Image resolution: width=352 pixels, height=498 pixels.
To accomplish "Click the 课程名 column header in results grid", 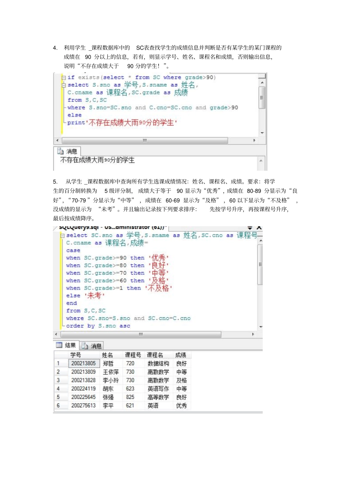I will tap(158, 355).
